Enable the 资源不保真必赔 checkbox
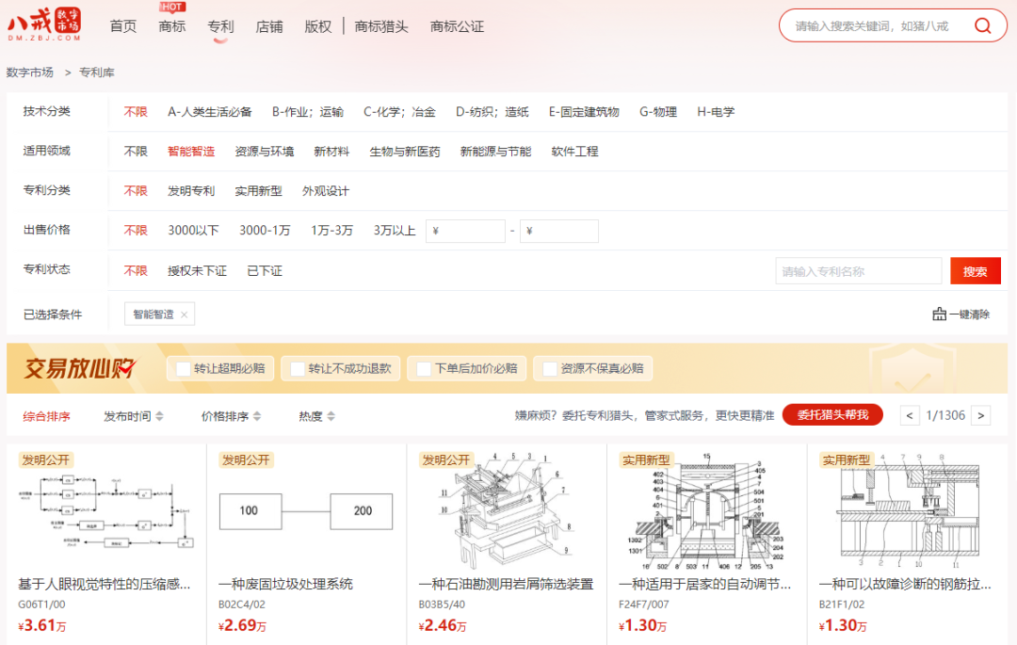This screenshot has width=1017, height=645. coord(550,368)
